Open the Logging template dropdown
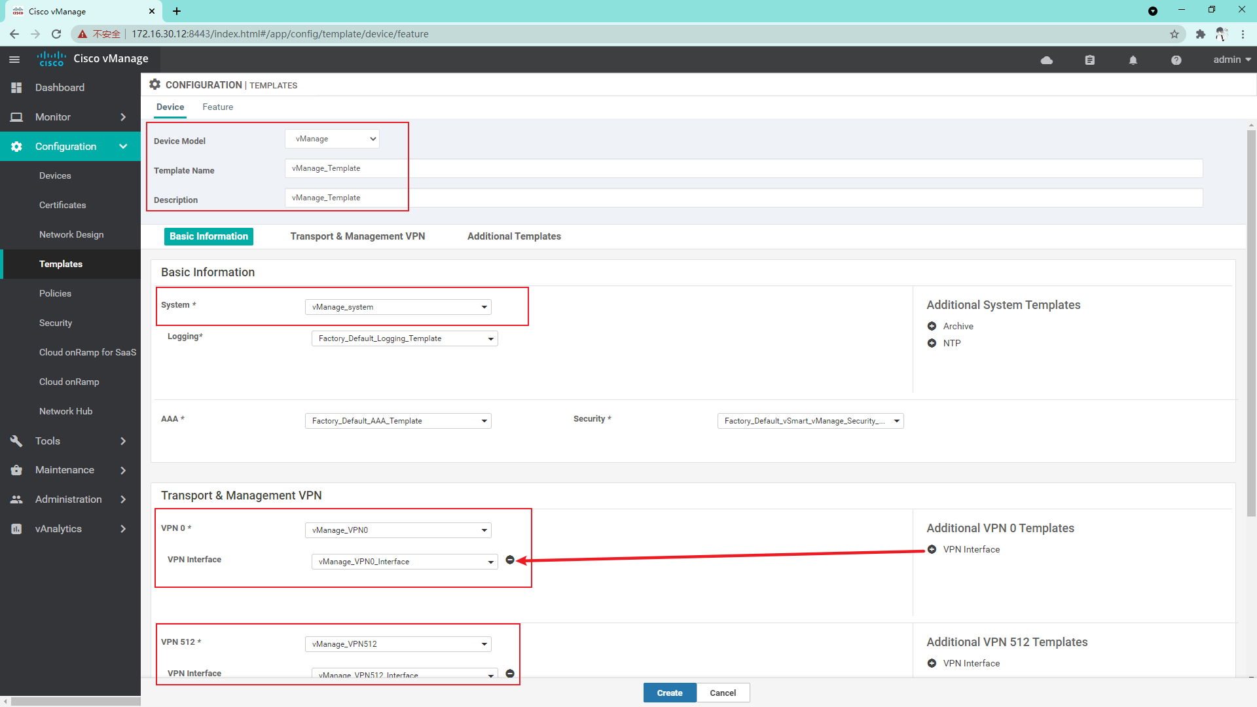The height and width of the screenshot is (707, 1257). point(405,338)
